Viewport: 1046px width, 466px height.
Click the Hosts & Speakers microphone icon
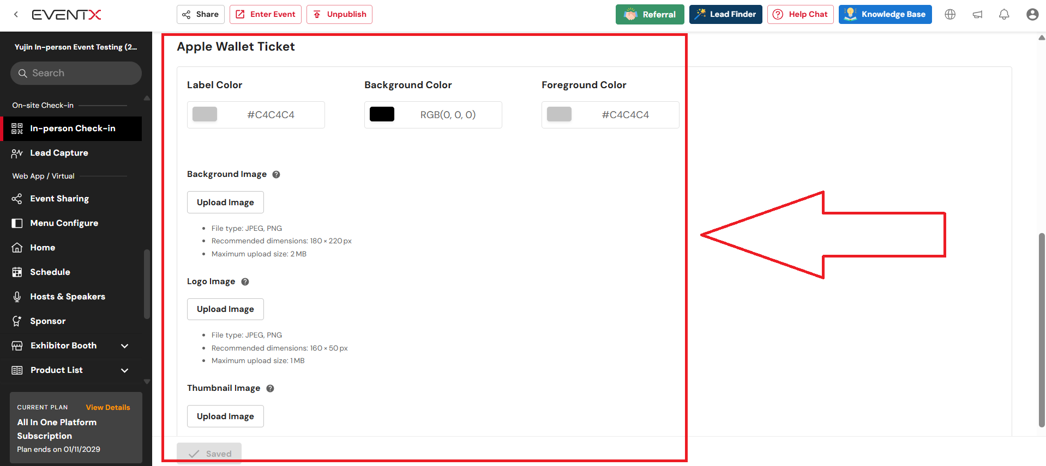pyautogui.click(x=17, y=297)
